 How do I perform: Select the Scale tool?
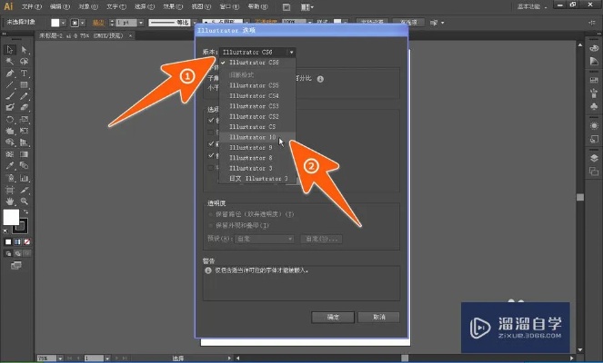(24, 120)
